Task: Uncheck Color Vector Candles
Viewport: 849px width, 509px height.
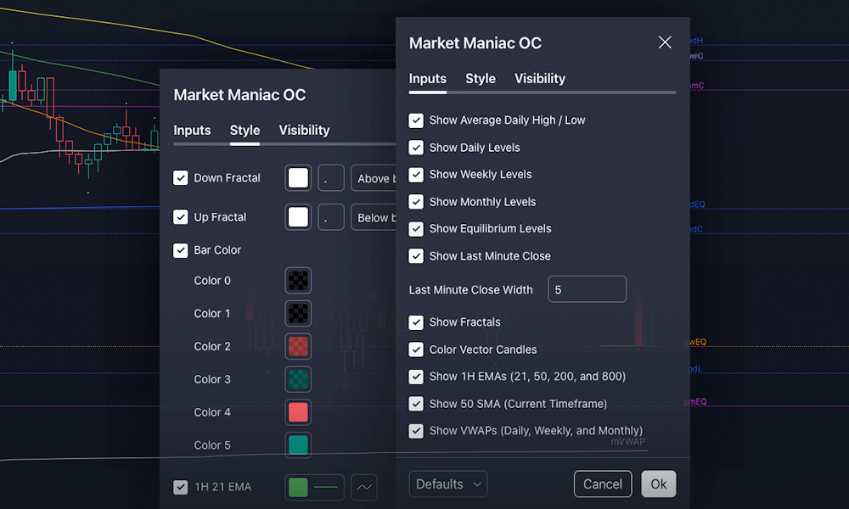Action: (416, 349)
